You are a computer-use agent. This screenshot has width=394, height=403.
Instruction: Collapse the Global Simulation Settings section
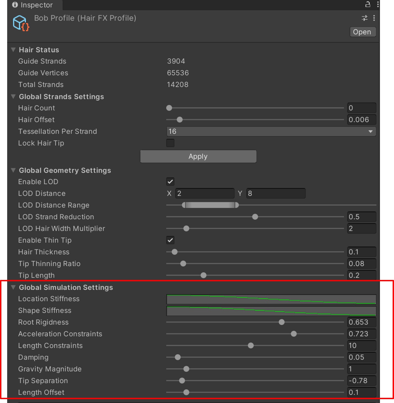(x=13, y=287)
